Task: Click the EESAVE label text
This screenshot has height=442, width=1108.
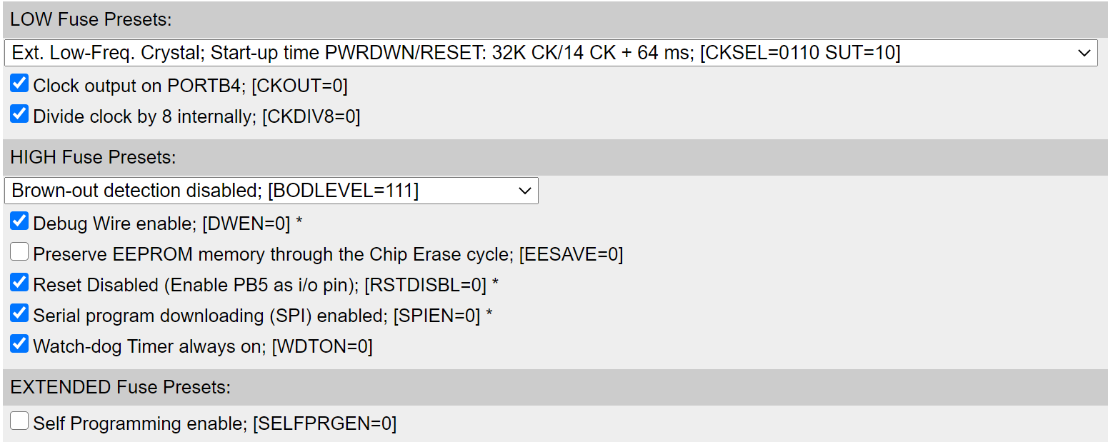Action: (328, 255)
